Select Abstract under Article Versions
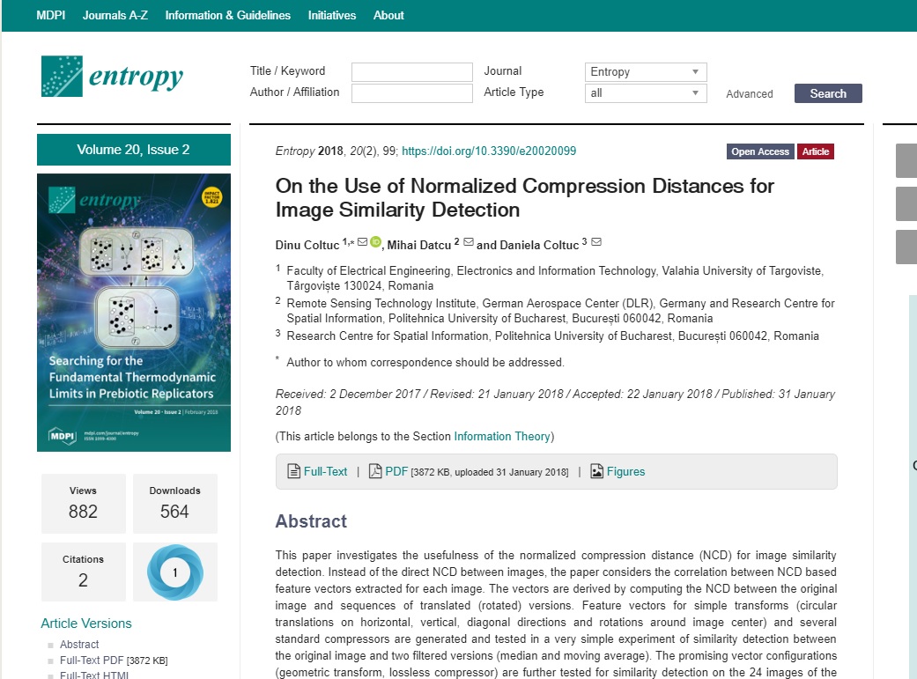The image size is (917, 679). coord(79,644)
